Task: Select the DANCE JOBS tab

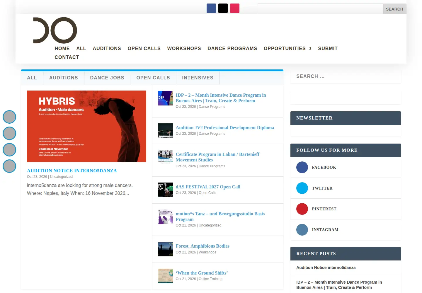Action: point(107,78)
